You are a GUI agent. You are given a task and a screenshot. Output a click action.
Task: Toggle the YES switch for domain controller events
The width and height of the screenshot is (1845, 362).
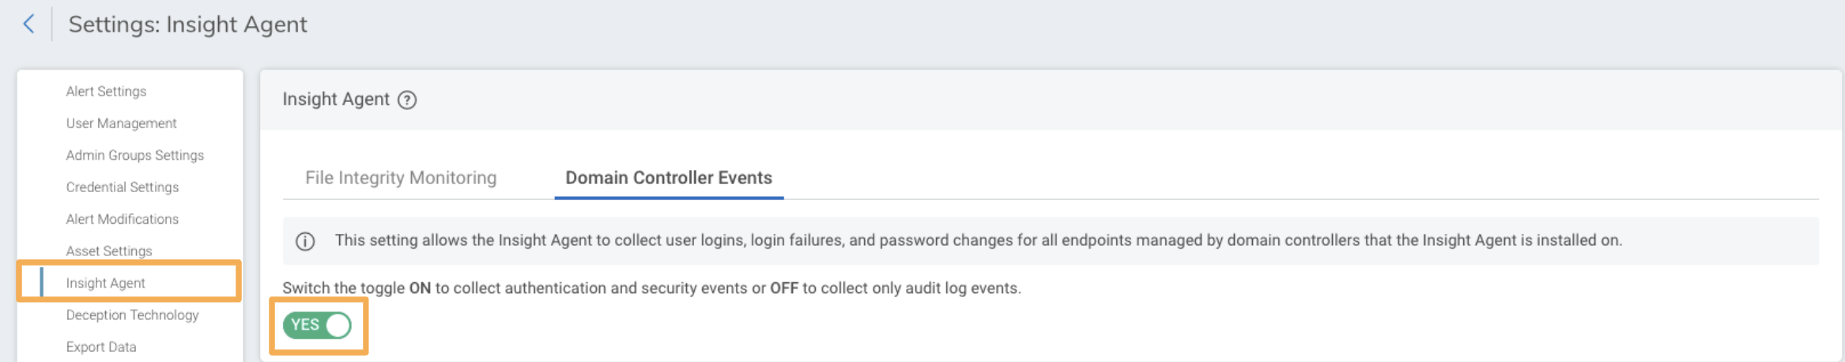(318, 325)
